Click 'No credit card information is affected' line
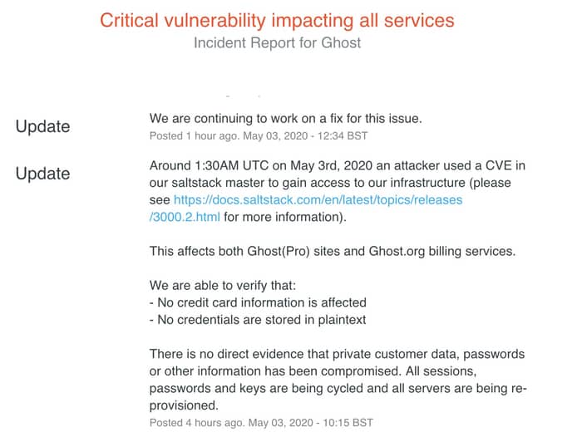Viewport: 582px width, 437px height. [258, 302]
